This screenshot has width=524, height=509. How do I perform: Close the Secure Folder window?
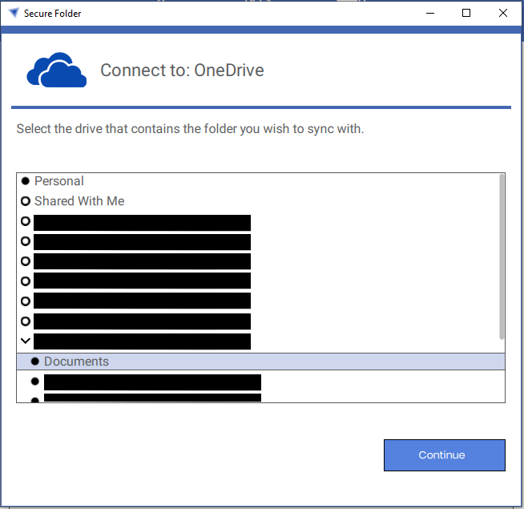tap(503, 13)
